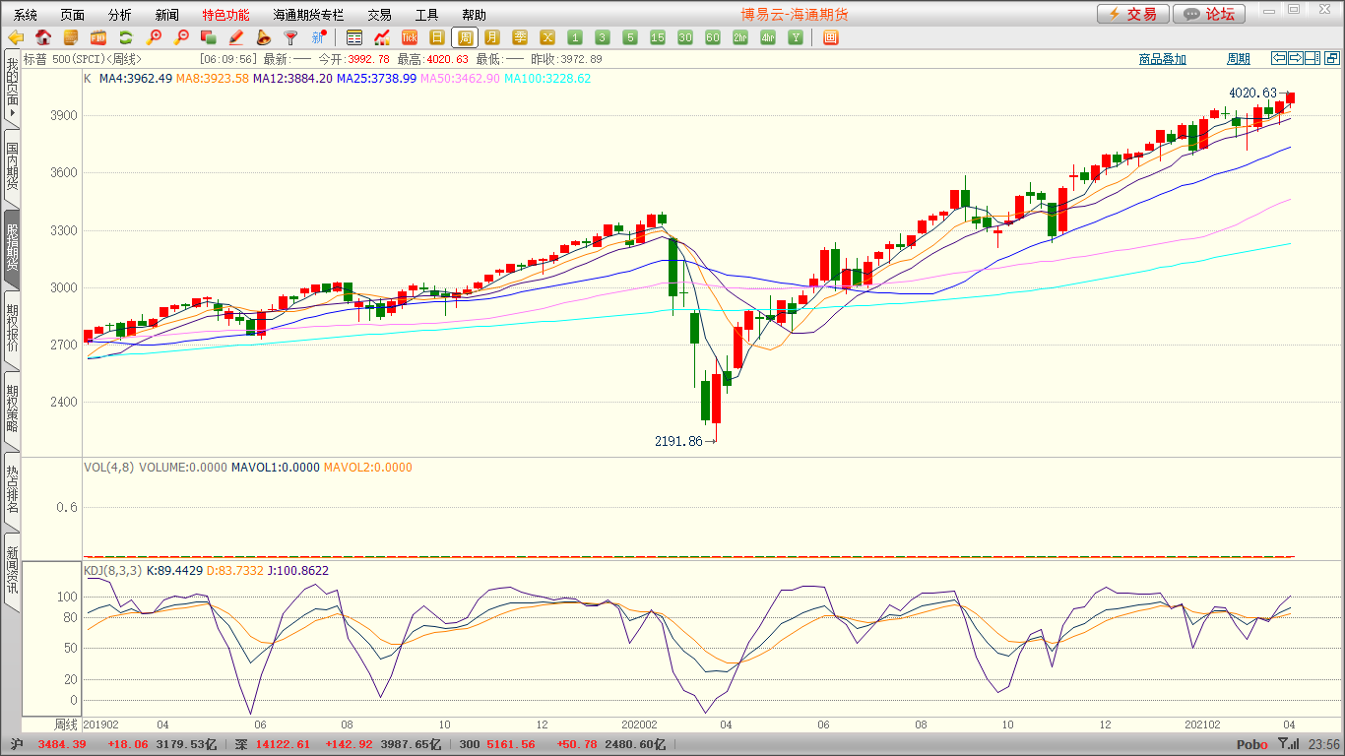Open the 特色功能 menu
The width and height of the screenshot is (1345, 756).
[226, 15]
